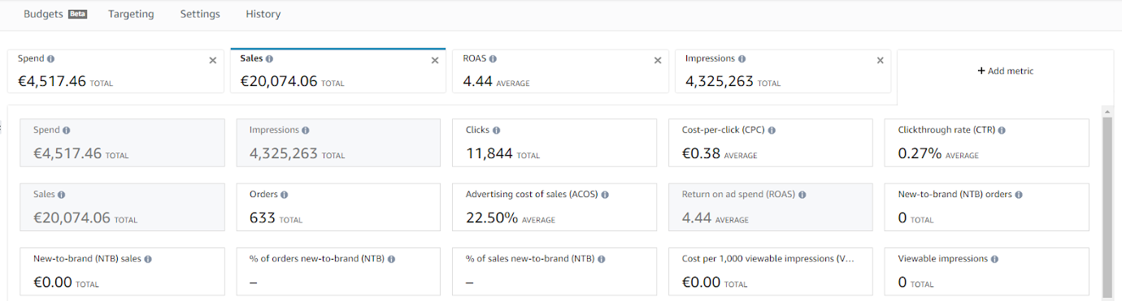The height and width of the screenshot is (301, 1122).
Task: Click the metrics panel vertical scrollbar
Action: click(x=1107, y=206)
